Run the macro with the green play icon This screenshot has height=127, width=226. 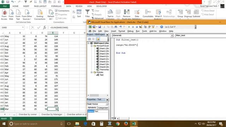(x=129, y=27)
